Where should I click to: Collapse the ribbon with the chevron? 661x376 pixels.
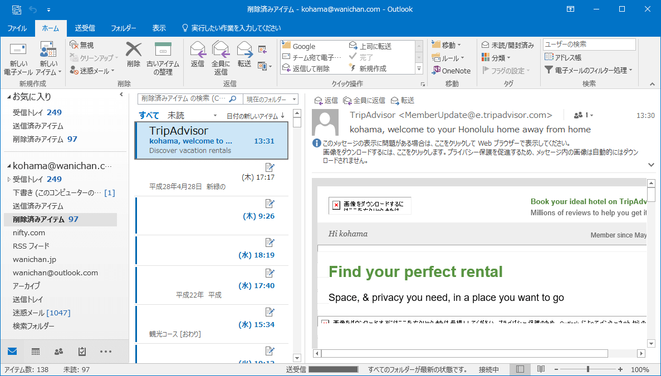(x=652, y=84)
